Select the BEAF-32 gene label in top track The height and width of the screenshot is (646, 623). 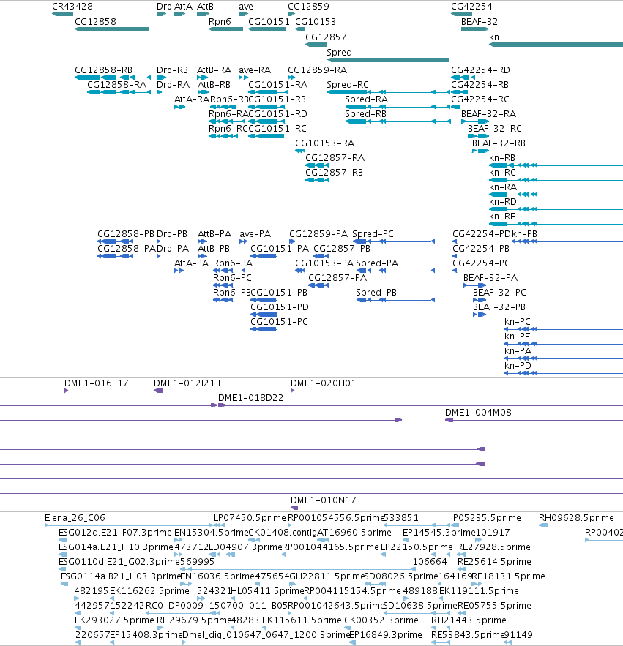(x=479, y=22)
